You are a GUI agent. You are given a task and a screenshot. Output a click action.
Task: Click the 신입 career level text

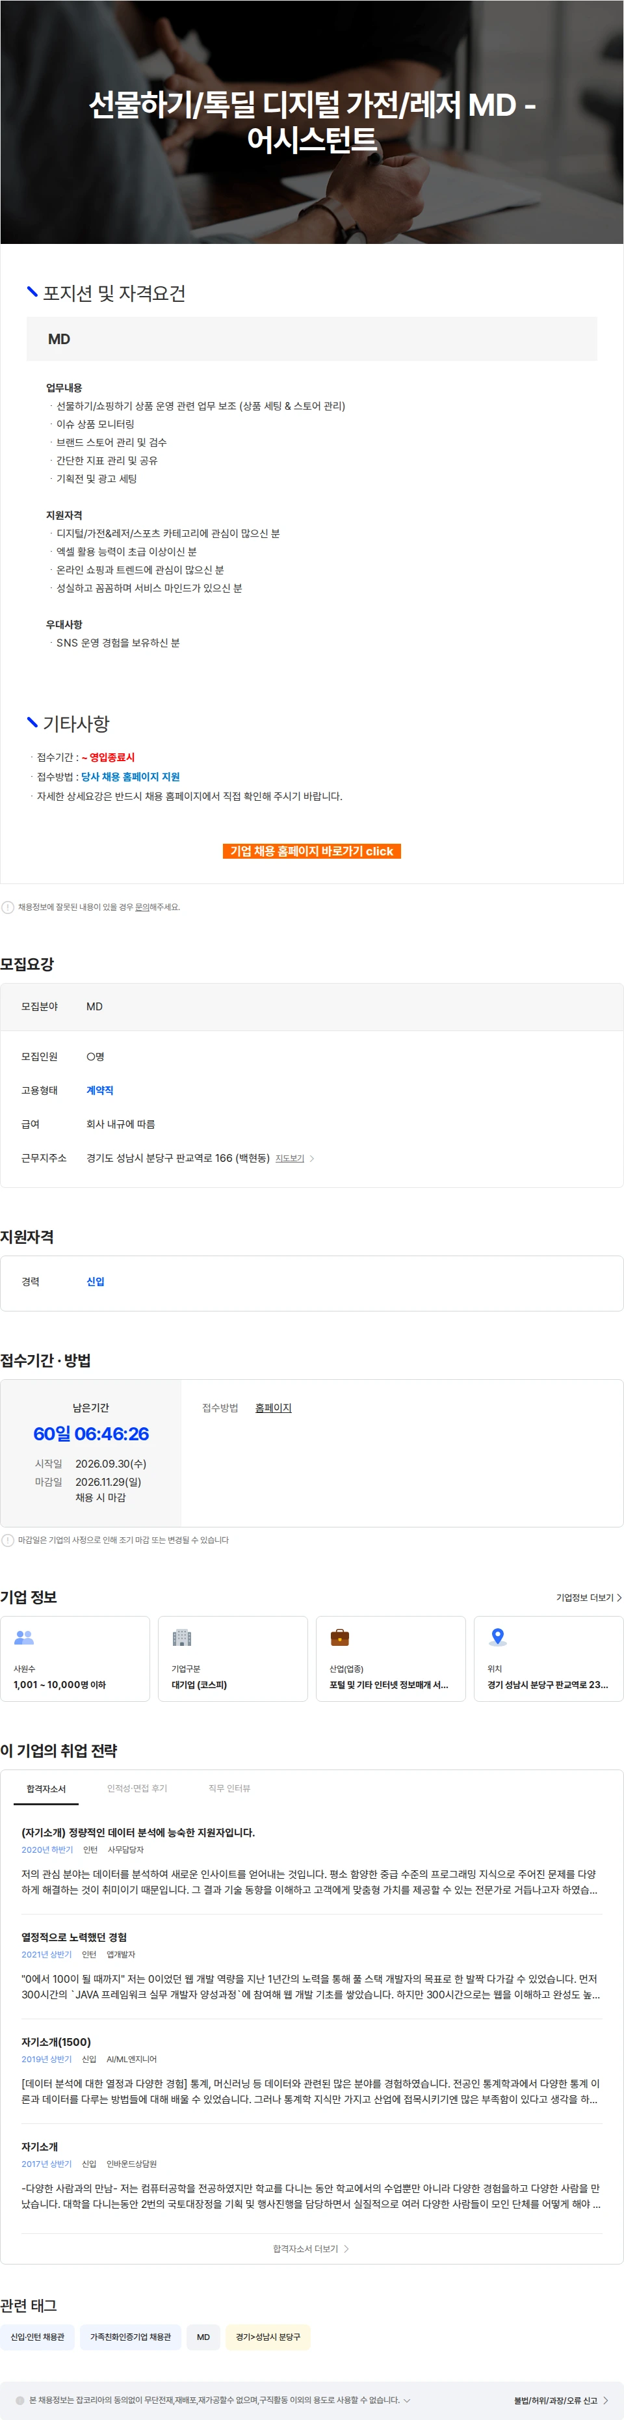coord(96,1282)
